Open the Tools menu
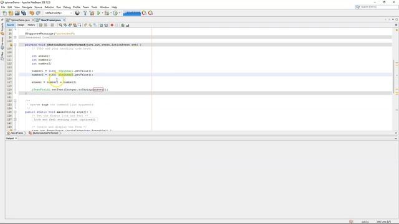 pyautogui.click(x=94, y=7)
